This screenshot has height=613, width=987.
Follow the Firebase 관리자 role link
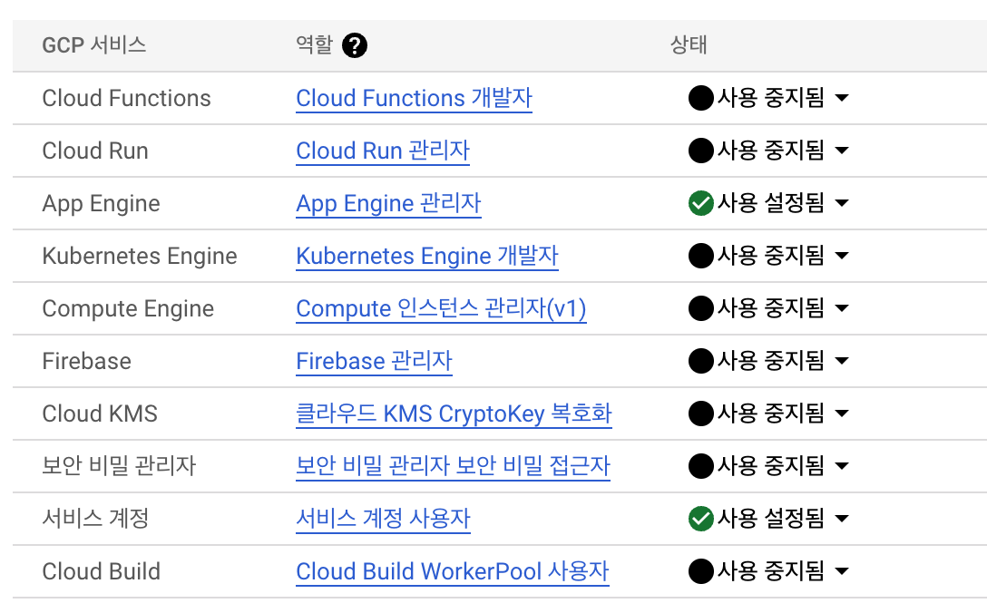(374, 361)
